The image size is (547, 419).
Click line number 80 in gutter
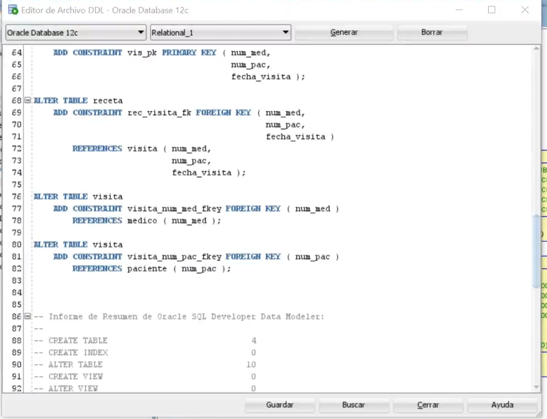(x=17, y=244)
